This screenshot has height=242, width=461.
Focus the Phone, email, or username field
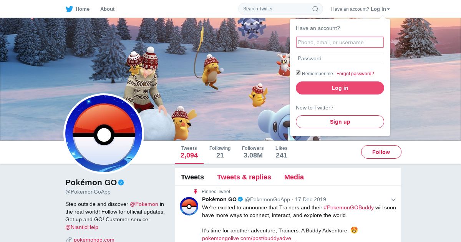point(340,42)
